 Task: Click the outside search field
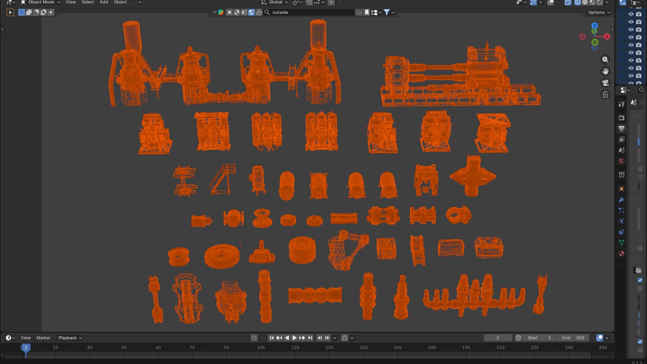point(309,12)
